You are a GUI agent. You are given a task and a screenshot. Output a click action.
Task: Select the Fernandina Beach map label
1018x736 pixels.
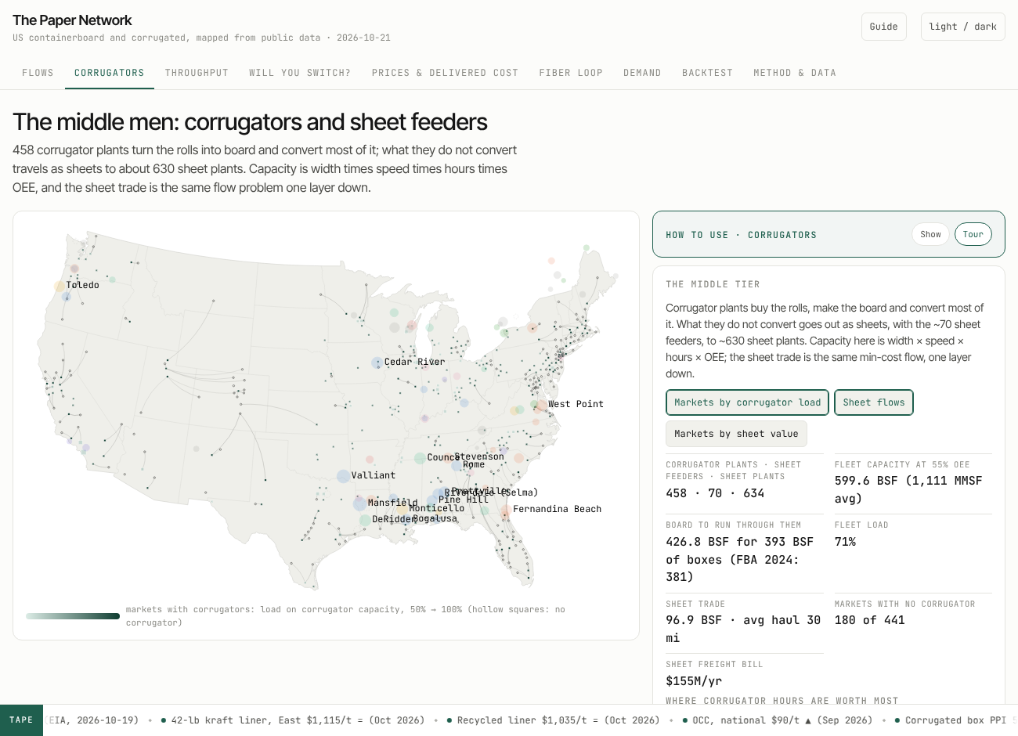tap(558, 509)
